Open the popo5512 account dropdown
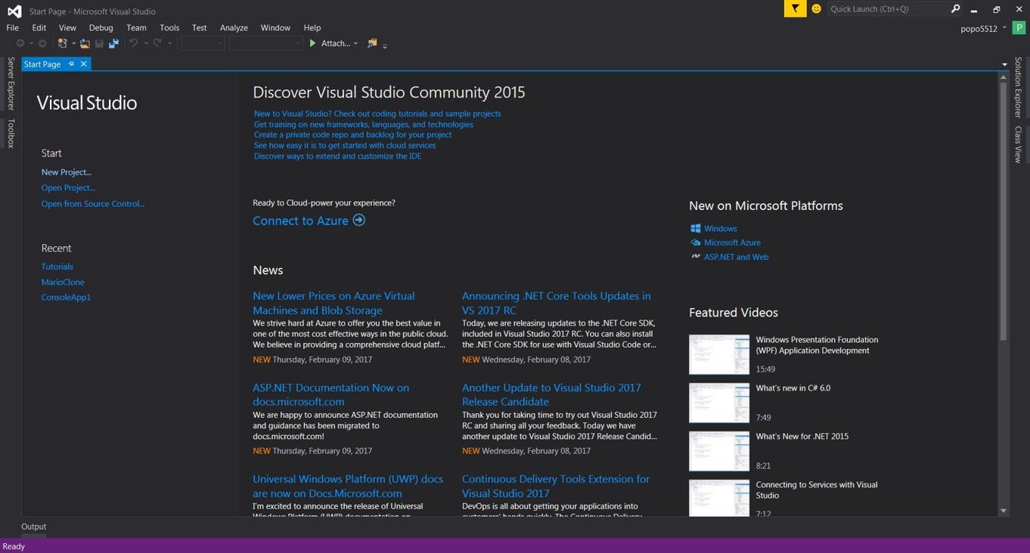 click(x=1004, y=28)
